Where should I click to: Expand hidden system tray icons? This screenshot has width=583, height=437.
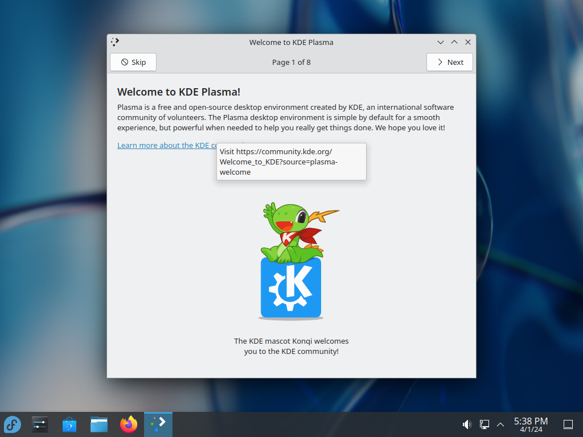500,424
